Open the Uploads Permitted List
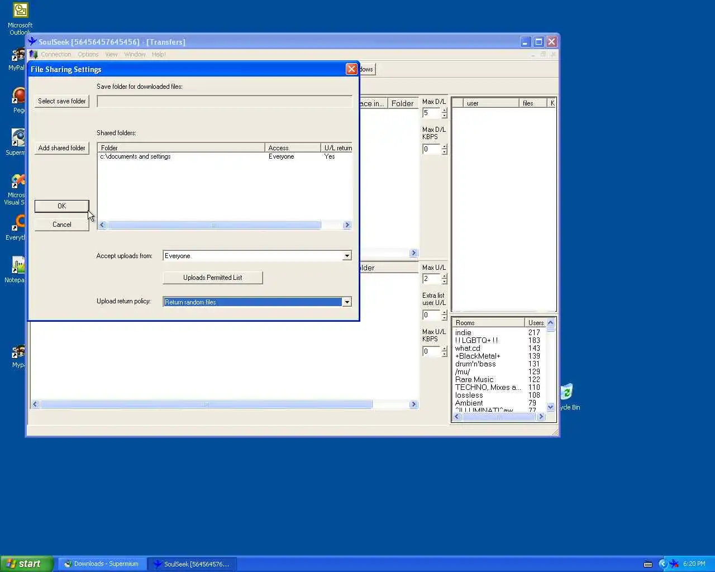The image size is (715, 572). pyautogui.click(x=212, y=278)
